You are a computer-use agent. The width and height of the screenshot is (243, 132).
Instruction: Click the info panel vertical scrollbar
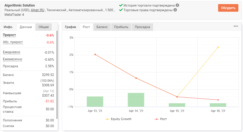click(57, 75)
